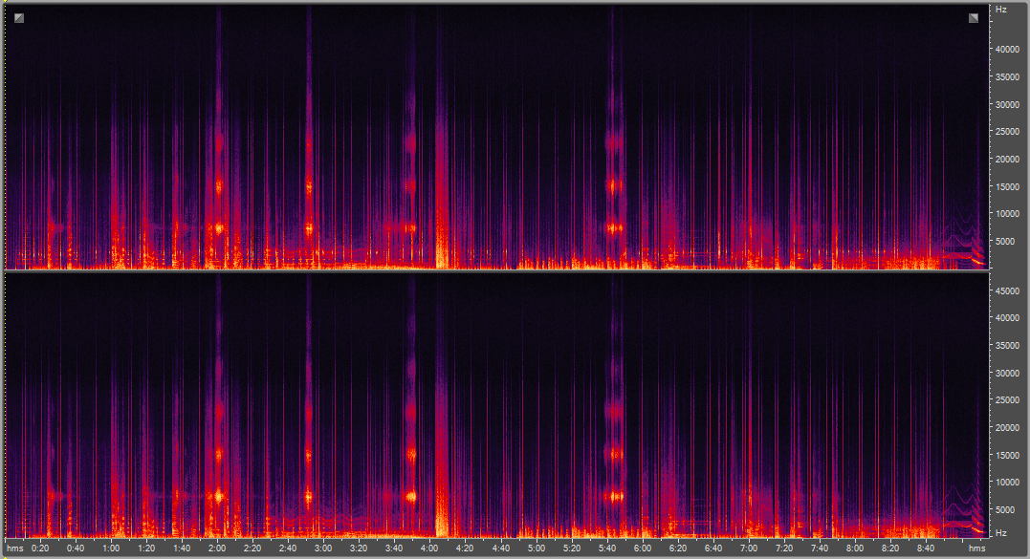Click 35000 on the lower channel frequency ruler

click(1008, 345)
